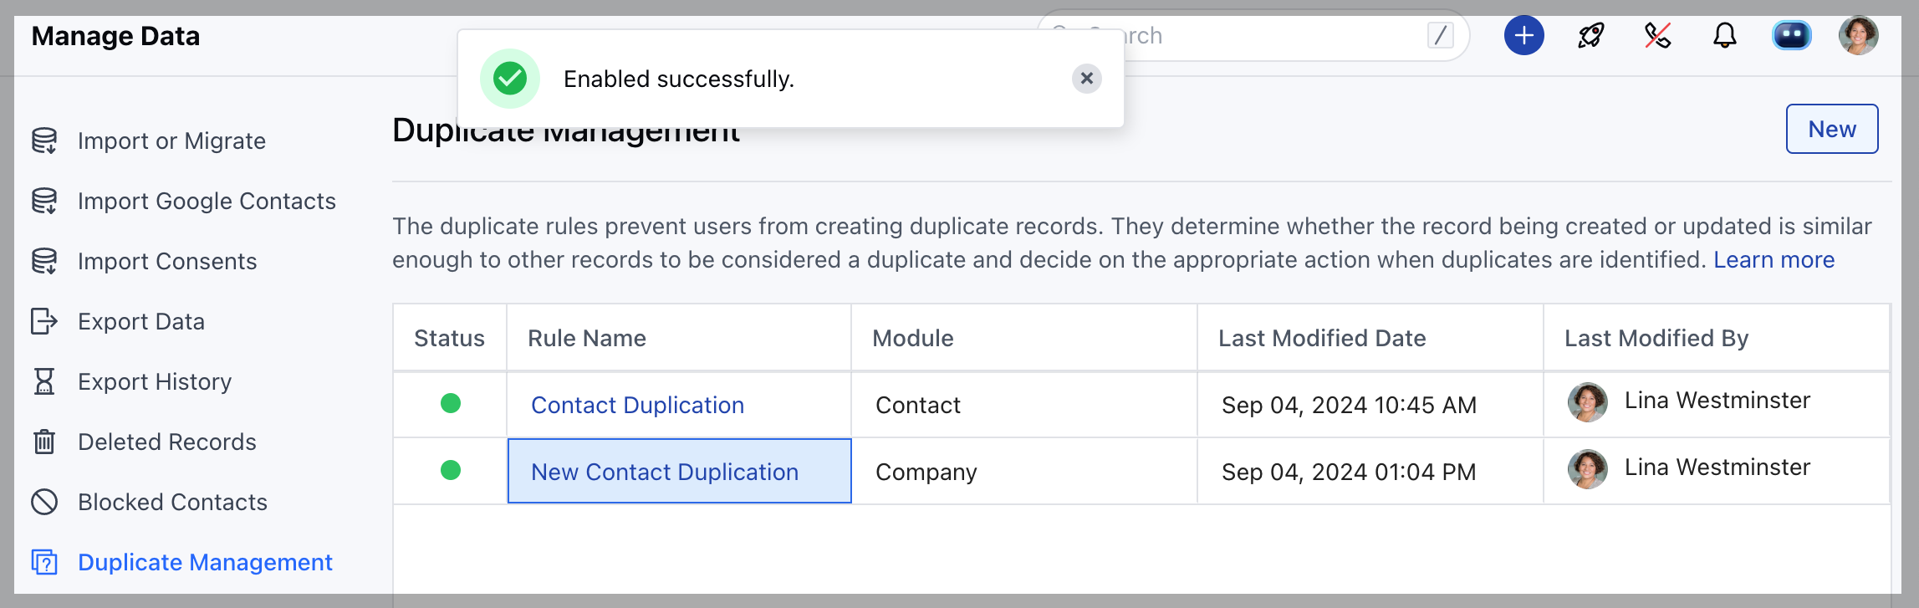Open the notifications bell
Image resolution: width=1919 pixels, height=608 pixels.
pos(1724,36)
